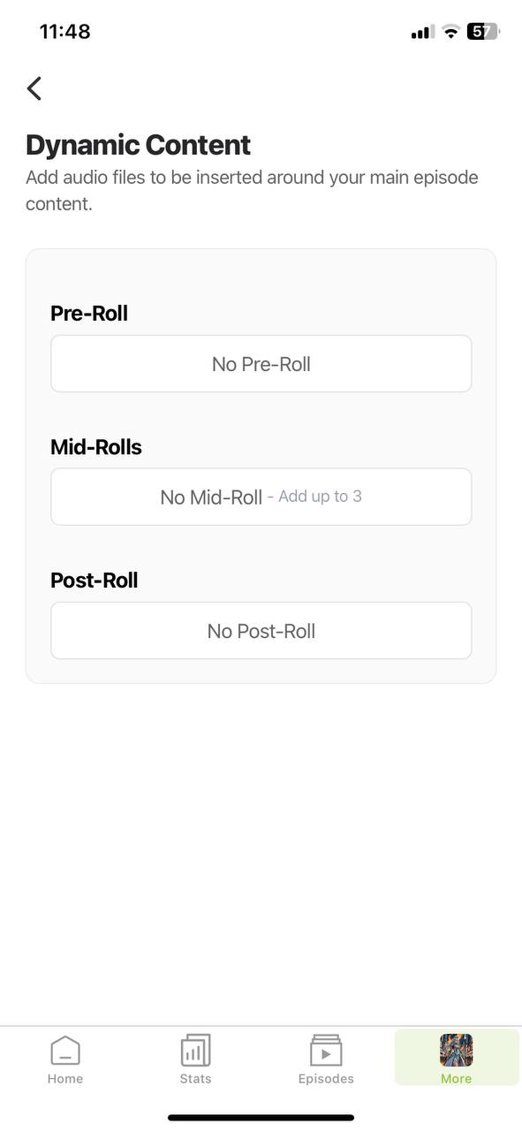Select the Episodes tab label

pyautogui.click(x=326, y=1079)
